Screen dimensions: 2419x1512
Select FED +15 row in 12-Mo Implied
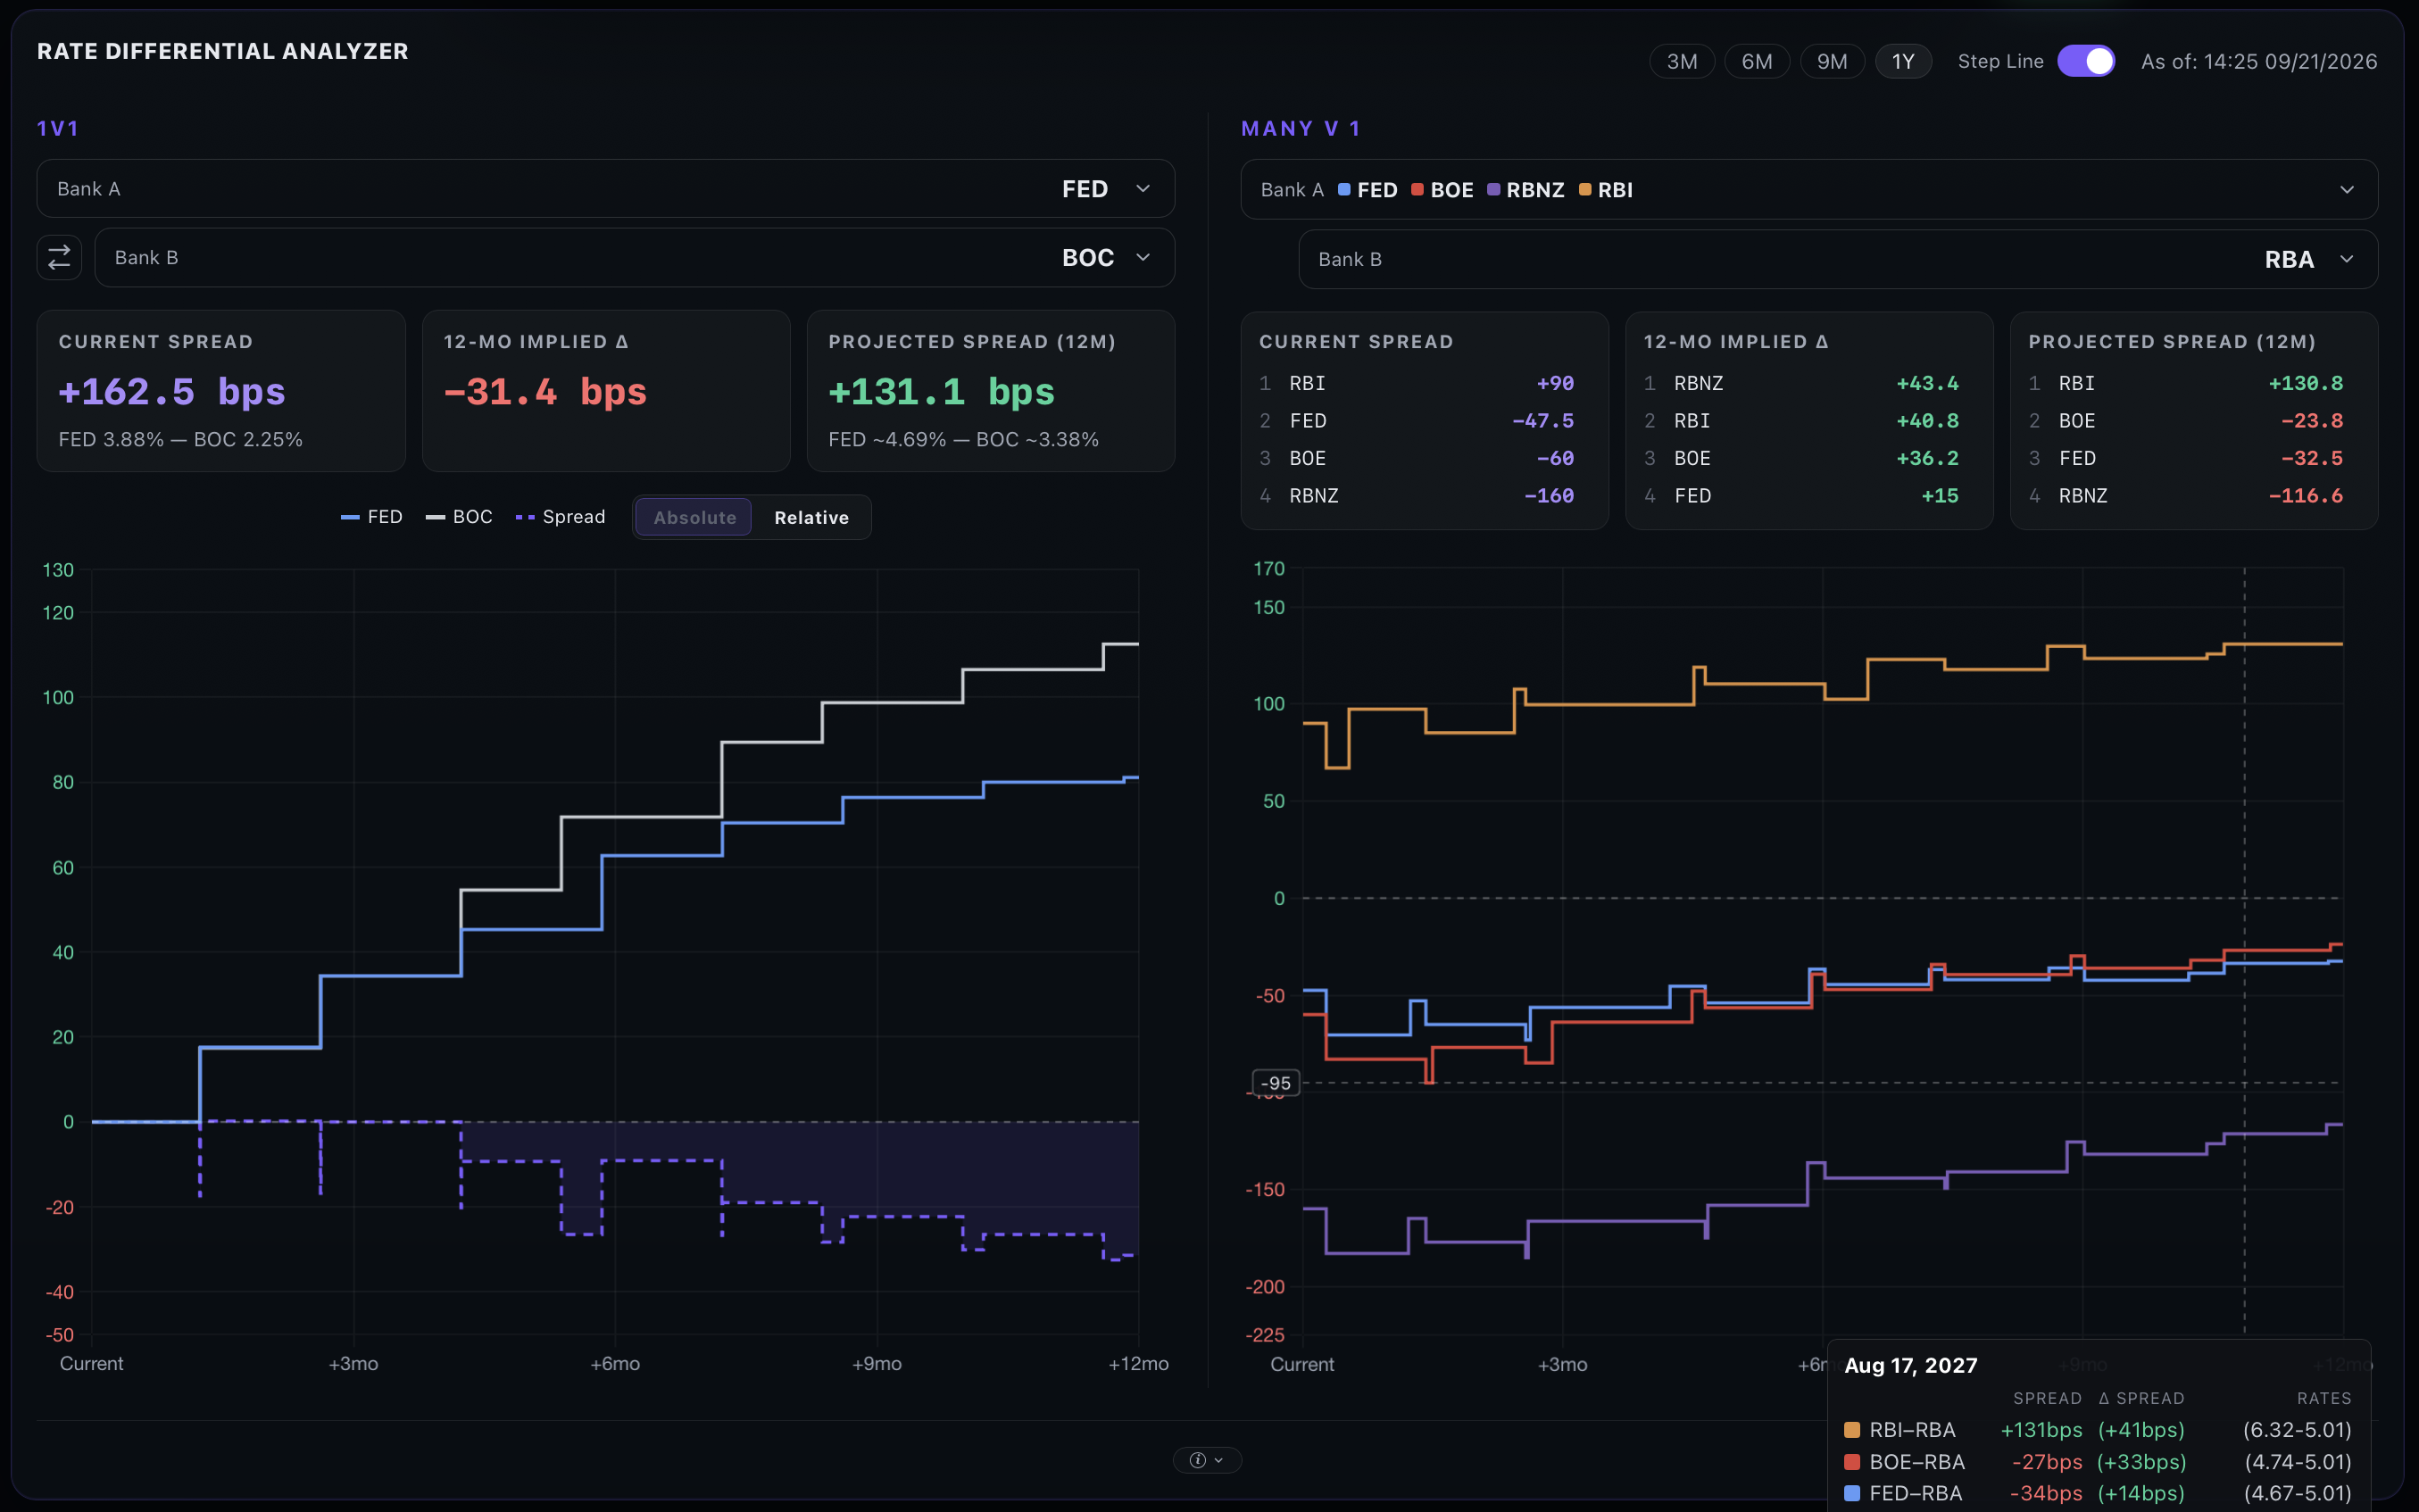1802,496
